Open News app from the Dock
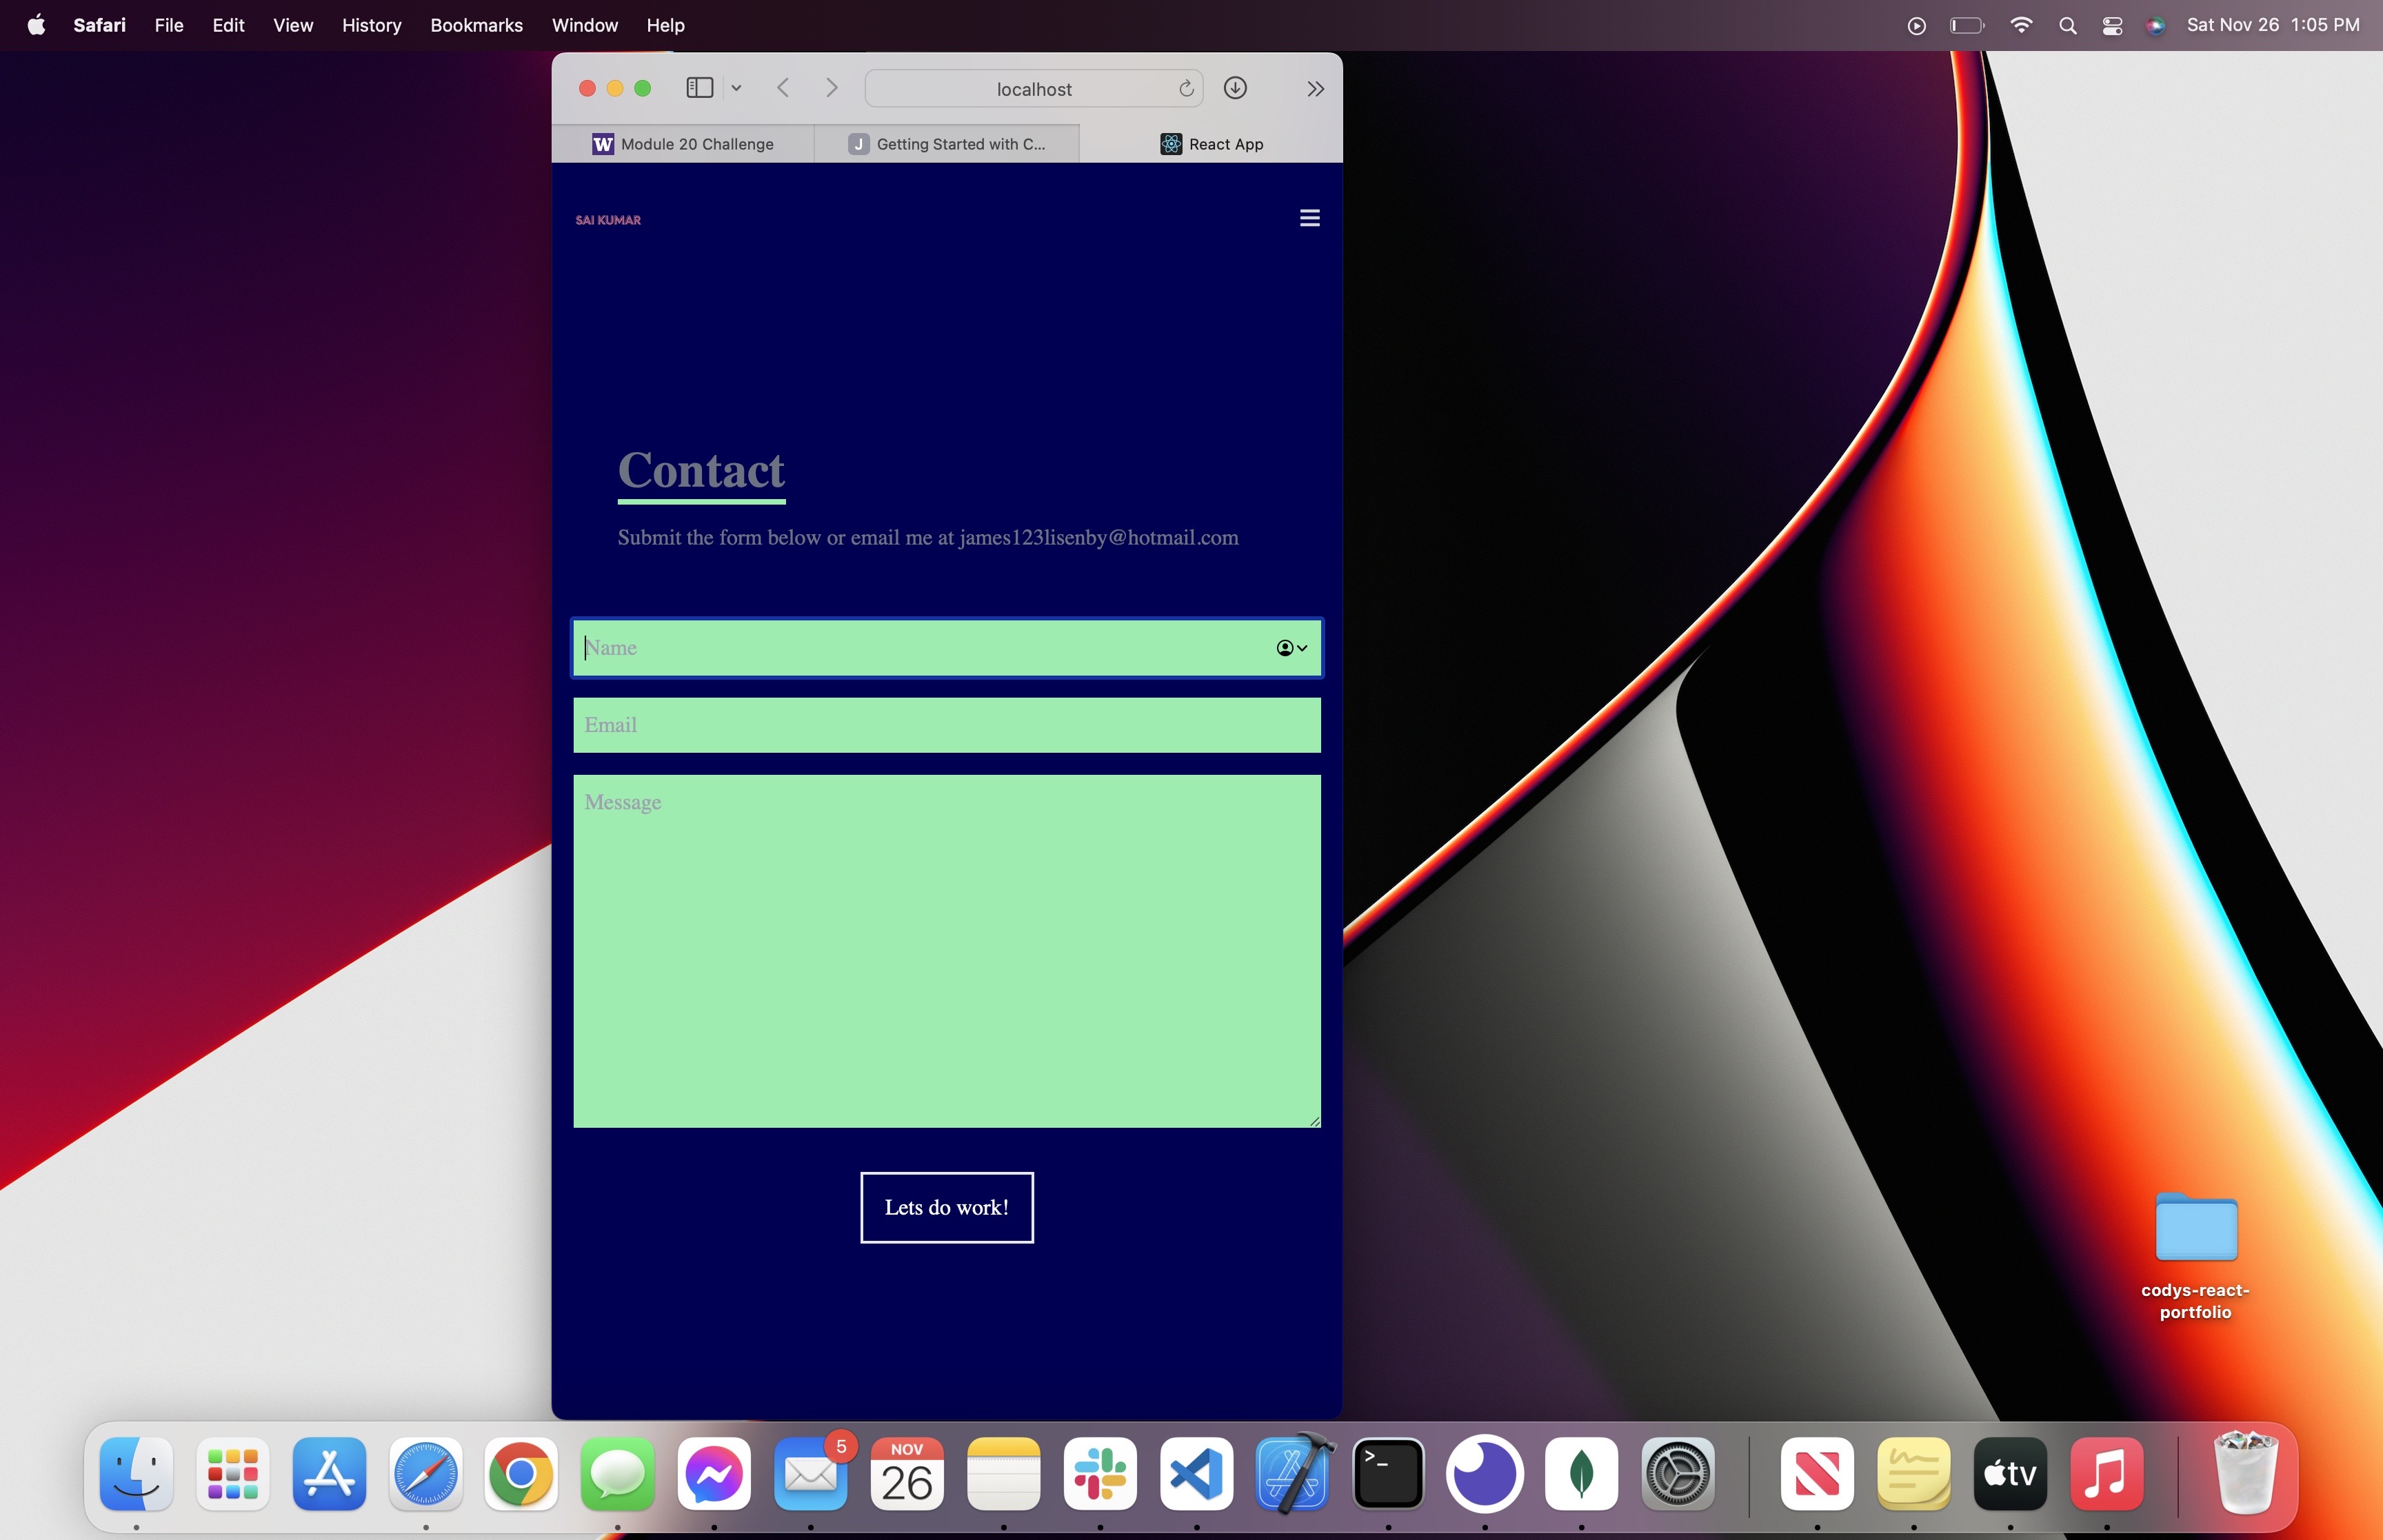The image size is (2383, 1540). click(1817, 1474)
